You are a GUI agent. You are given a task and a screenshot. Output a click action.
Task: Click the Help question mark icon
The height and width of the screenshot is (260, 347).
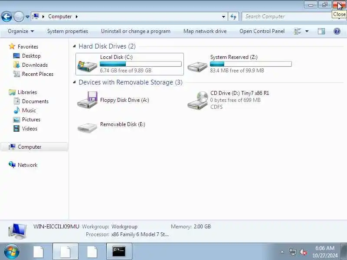(x=337, y=31)
